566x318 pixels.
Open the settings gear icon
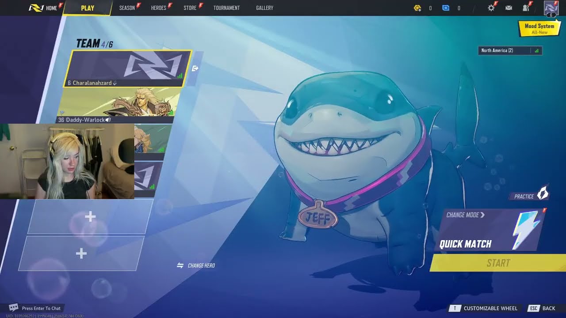tap(491, 8)
